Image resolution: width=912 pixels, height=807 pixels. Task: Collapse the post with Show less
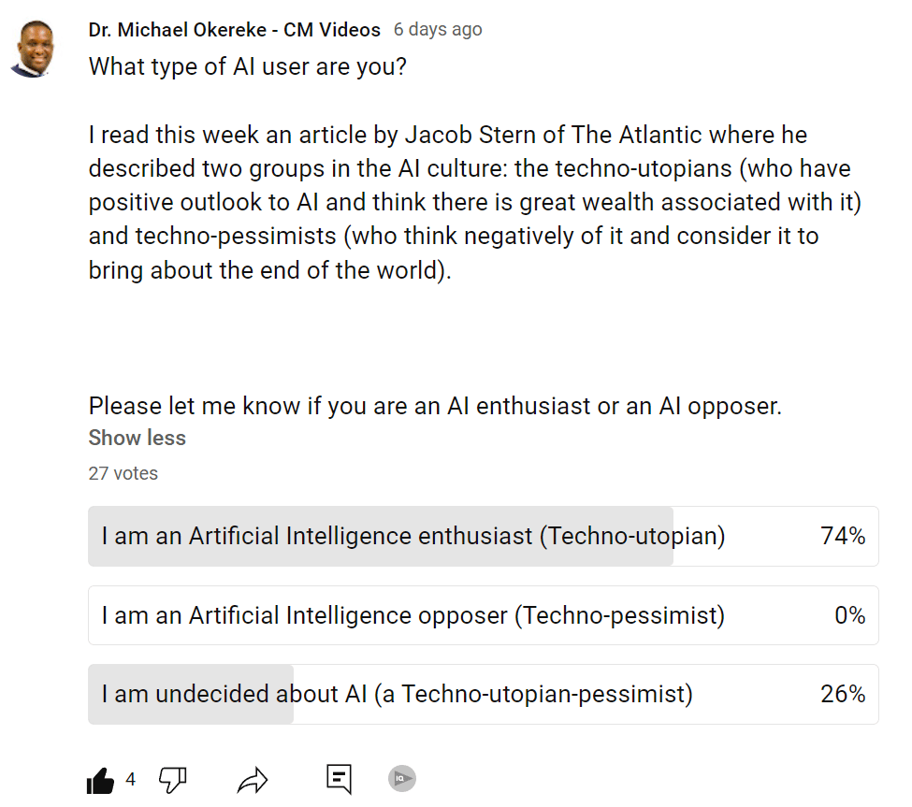(138, 438)
